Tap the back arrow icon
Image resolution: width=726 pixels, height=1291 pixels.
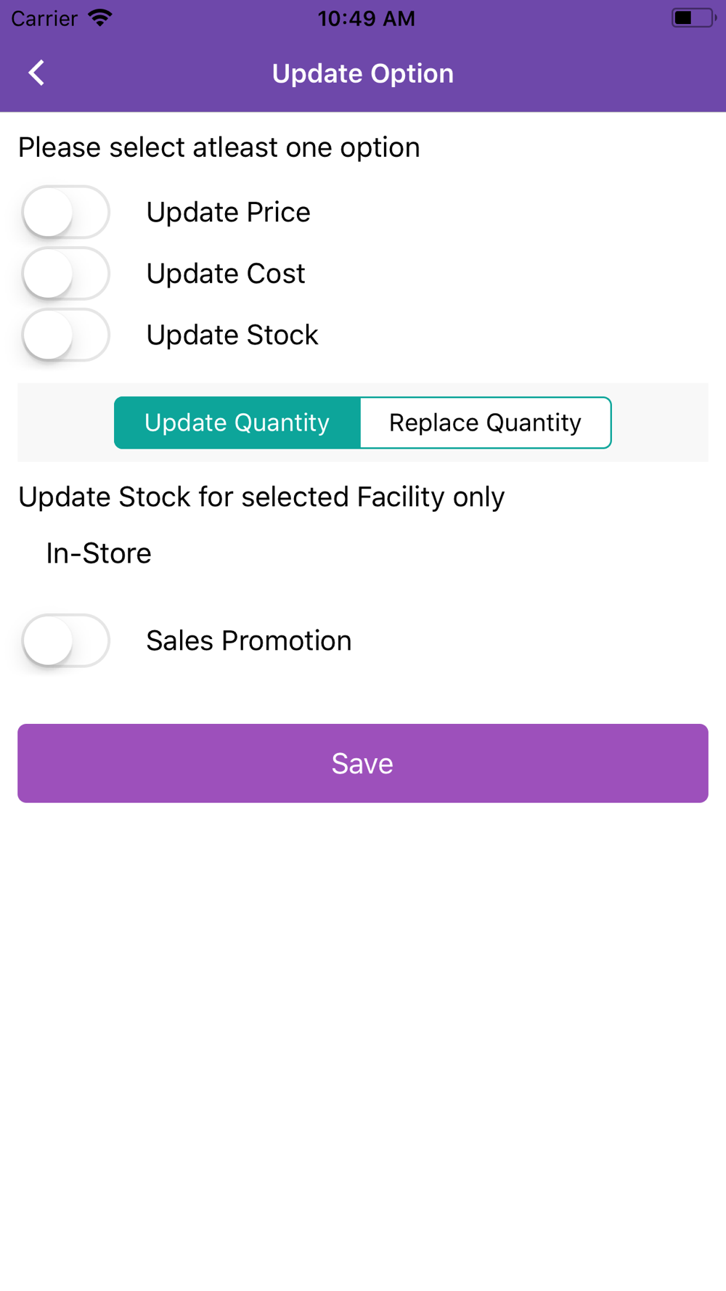point(36,73)
